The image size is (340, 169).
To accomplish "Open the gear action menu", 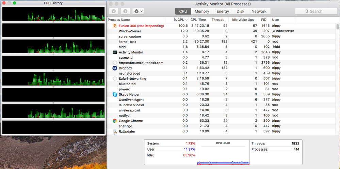I will [138, 11].
